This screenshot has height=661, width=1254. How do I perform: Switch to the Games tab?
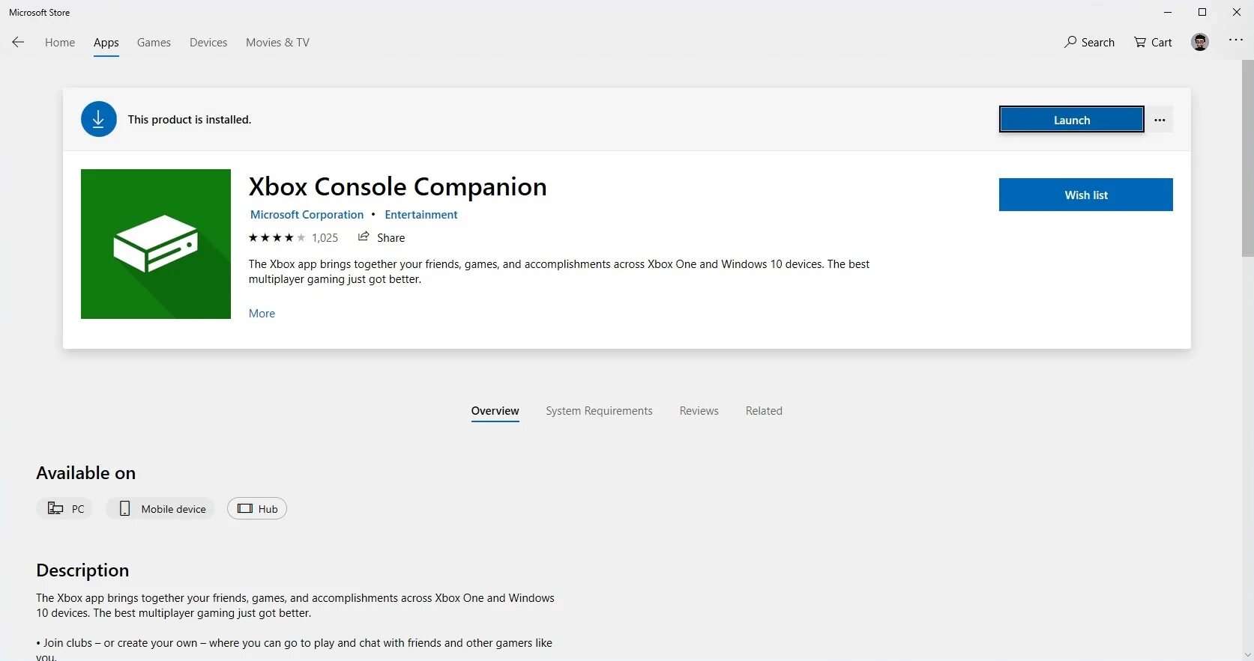point(154,42)
